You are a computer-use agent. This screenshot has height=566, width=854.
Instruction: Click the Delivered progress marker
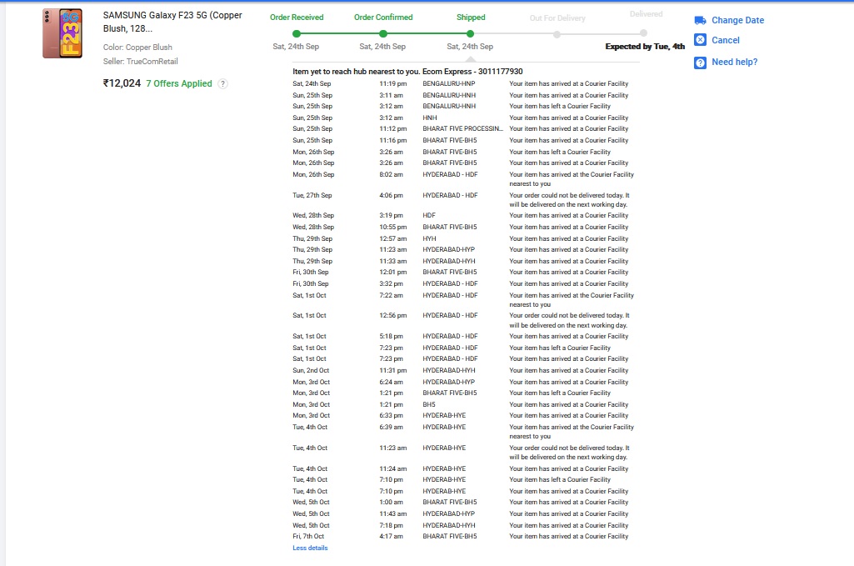(643, 33)
